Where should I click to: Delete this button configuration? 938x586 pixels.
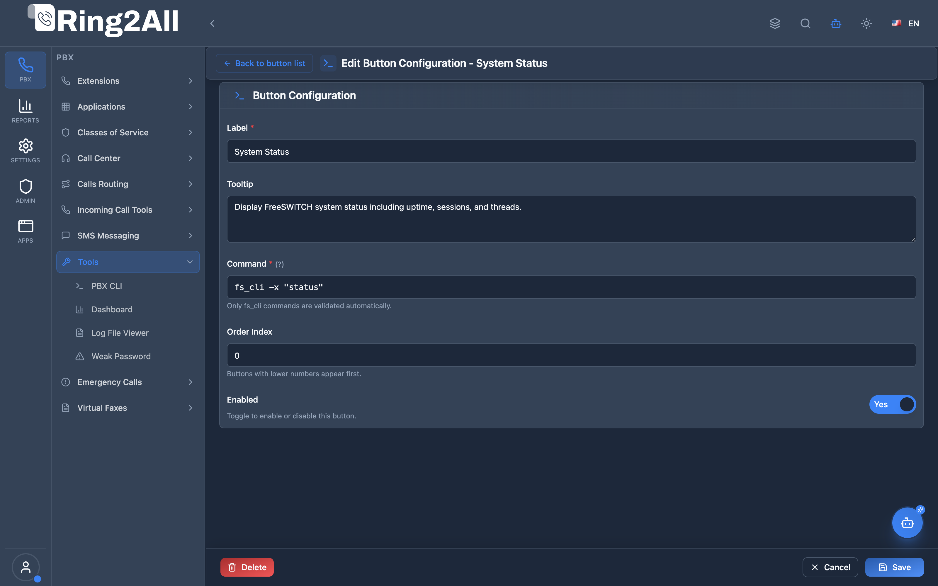[x=247, y=567]
